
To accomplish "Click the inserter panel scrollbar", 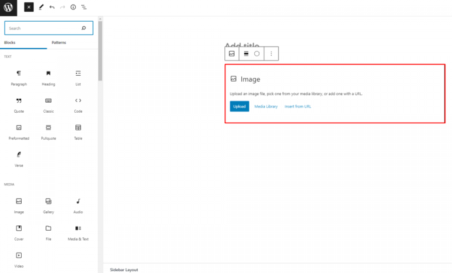I will pos(100,50).
